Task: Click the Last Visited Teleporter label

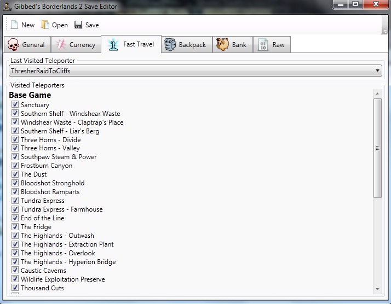Action: (43, 61)
